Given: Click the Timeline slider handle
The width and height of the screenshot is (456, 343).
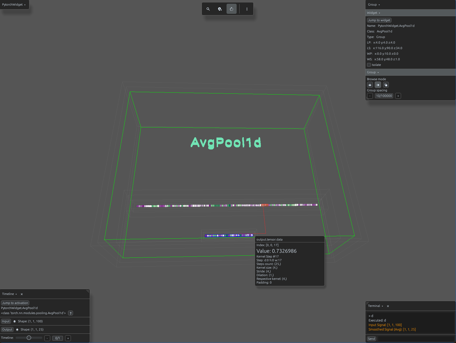Looking at the screenshot, I should tap(29, 338).
